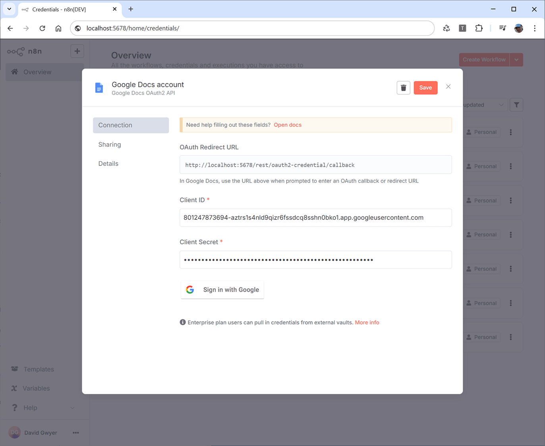
Task: Click the address bar showing localhost:5678/home/credentials/
Action: [252, 28]
